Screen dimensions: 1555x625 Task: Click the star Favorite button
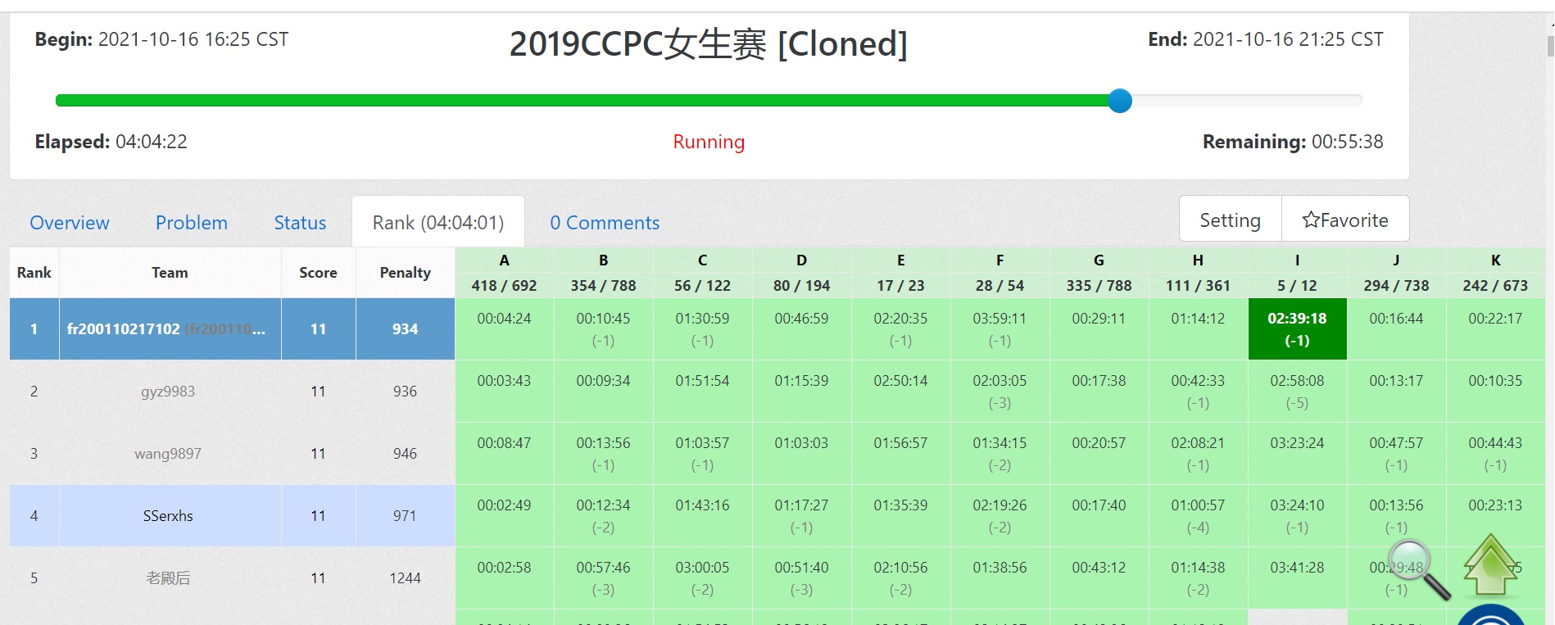[x=1344, y=220]
